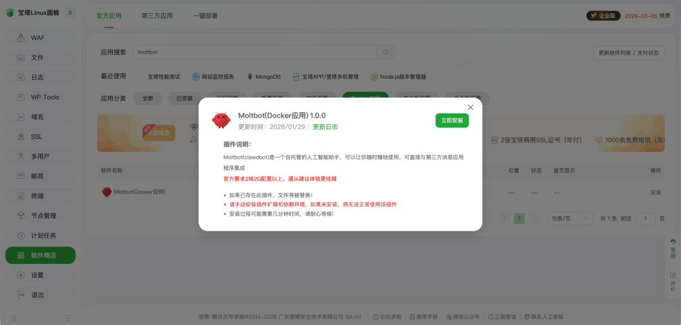Open 评价 feedback side panel
Viewport: 681px width, 325px height.
[x=673, y=282]
